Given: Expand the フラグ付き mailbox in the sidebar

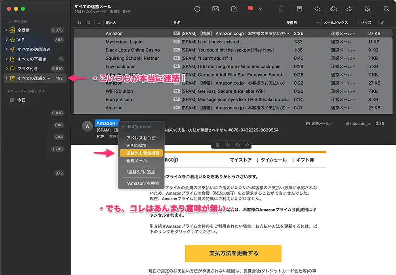Looking at the screenshot, I should pos(7,69).
